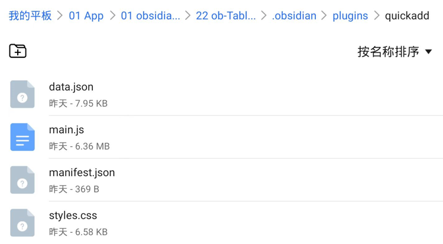Navigate to the plugins breadcrumb folder

350,16
